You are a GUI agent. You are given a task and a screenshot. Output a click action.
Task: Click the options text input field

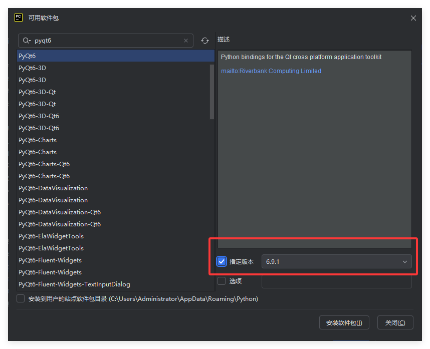click(x=336, y=281)
